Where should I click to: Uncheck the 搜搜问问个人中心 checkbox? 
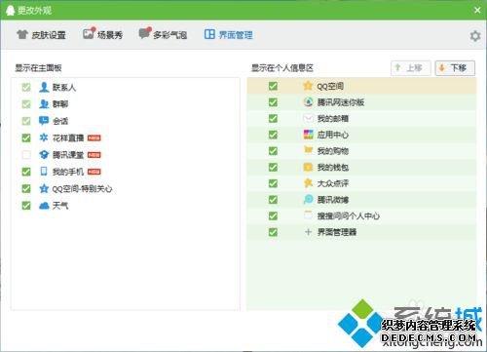pyautogui.click(x=273, y=215)
